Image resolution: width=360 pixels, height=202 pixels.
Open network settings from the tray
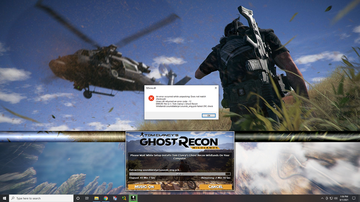coord(331,198)
